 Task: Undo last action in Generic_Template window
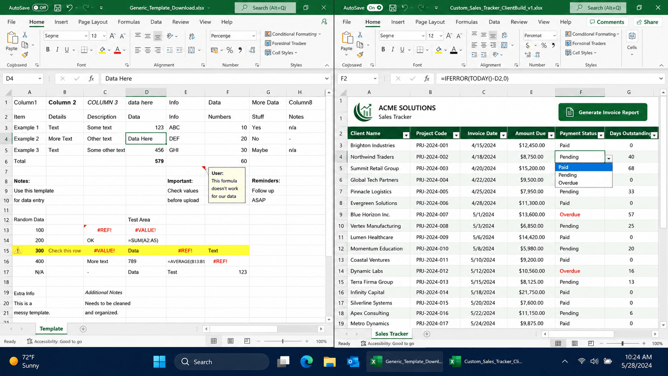[70, 8]
